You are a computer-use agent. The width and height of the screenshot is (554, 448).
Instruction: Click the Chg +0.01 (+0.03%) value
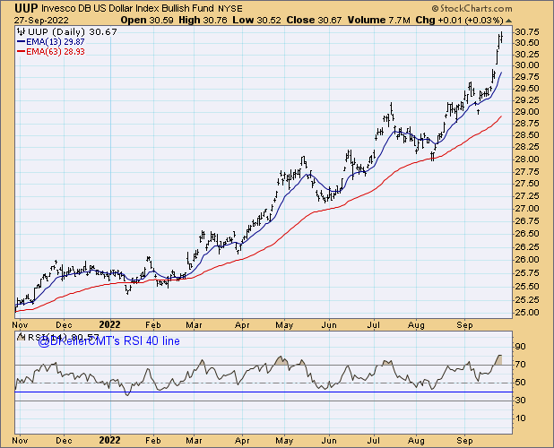pyautogui.click(x=459, y=20)
